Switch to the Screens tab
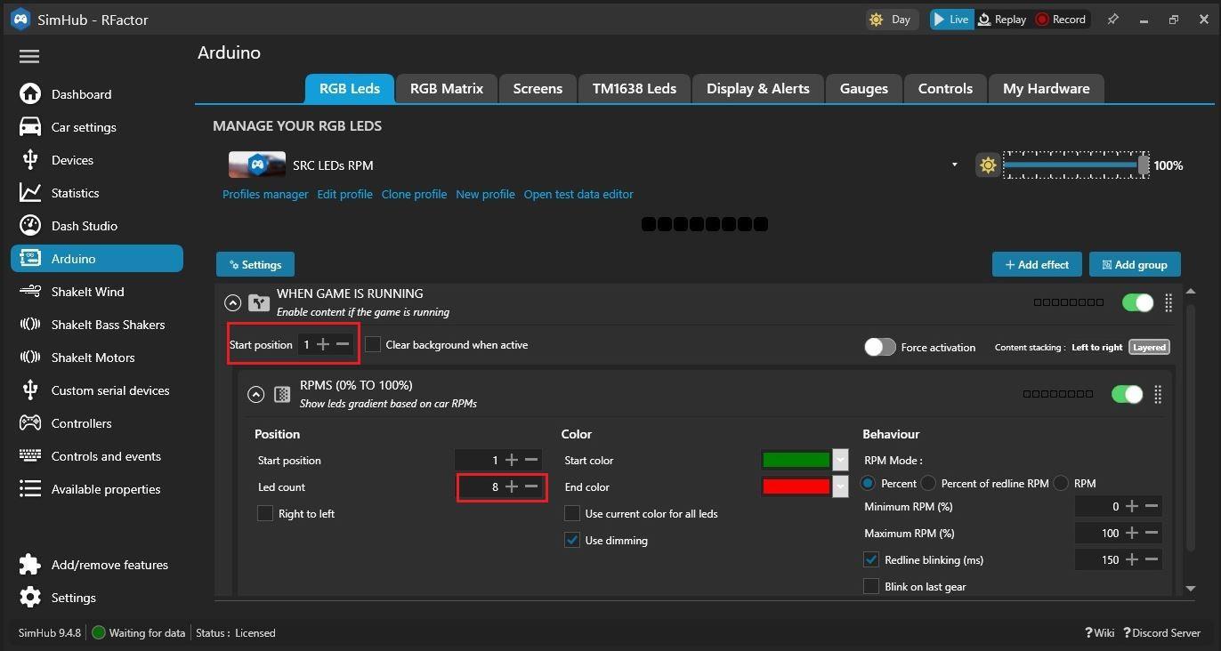The height and width of the screenshot is (651, 1221). pos(538,89)
